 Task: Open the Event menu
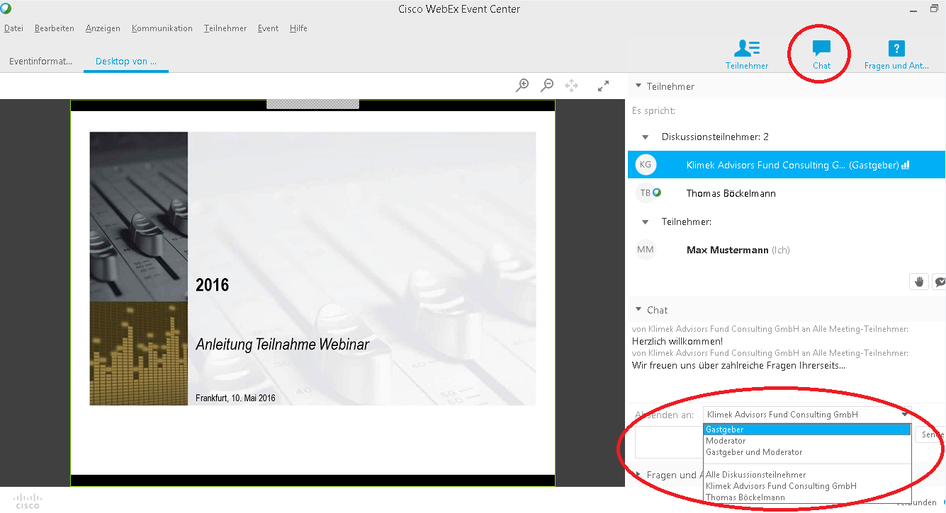[268, 28]
